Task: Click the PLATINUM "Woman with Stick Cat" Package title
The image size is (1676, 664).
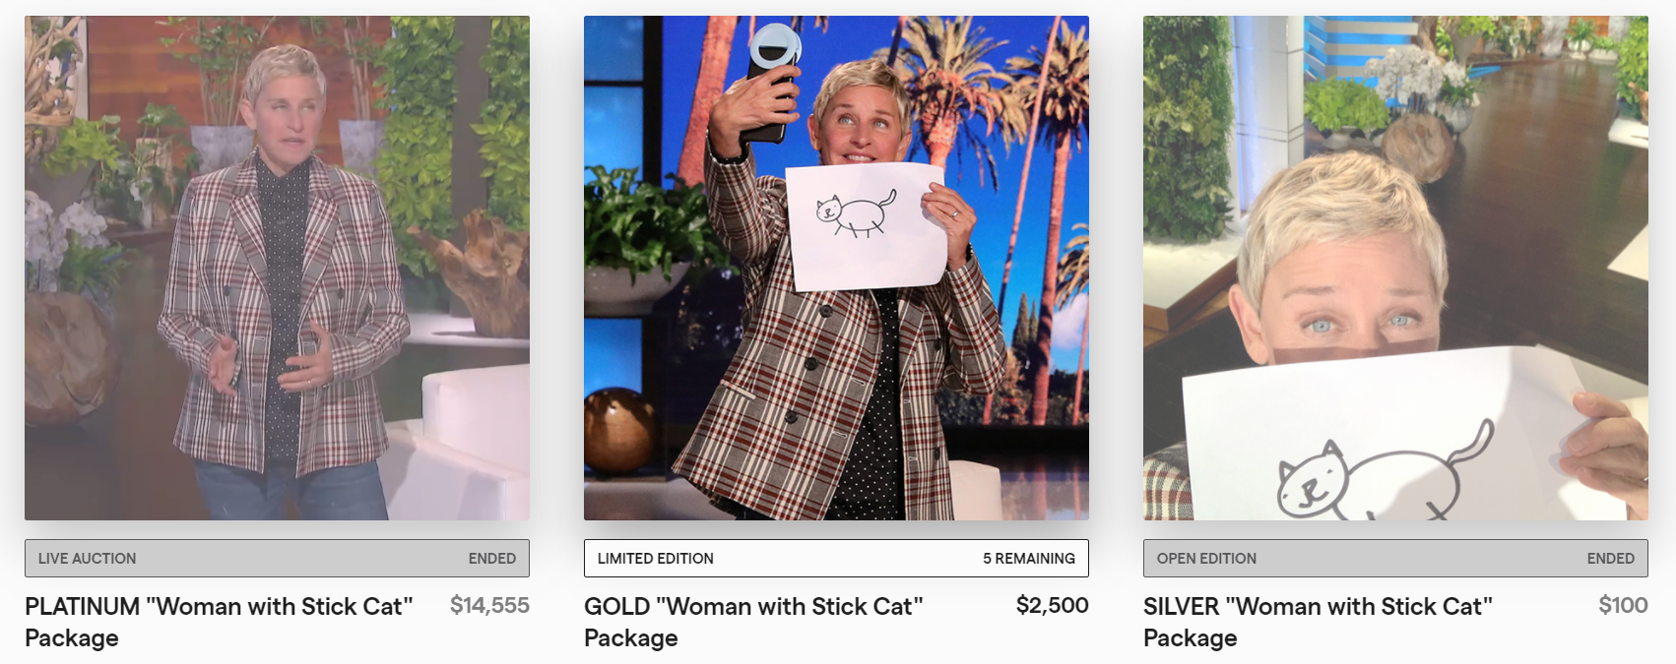Action: click(219, 622)
